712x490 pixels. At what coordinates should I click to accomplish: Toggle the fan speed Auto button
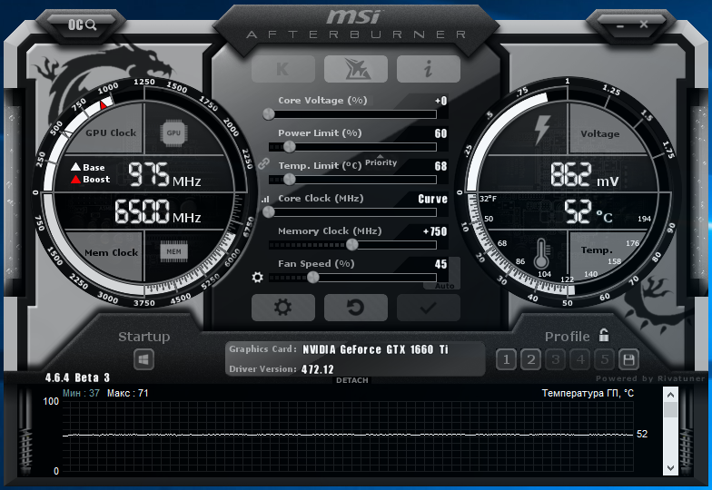click(x=444, y=286)
